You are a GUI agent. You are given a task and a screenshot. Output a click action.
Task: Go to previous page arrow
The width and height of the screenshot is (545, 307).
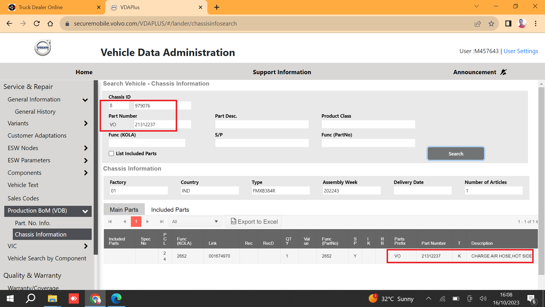coord(124,221)
